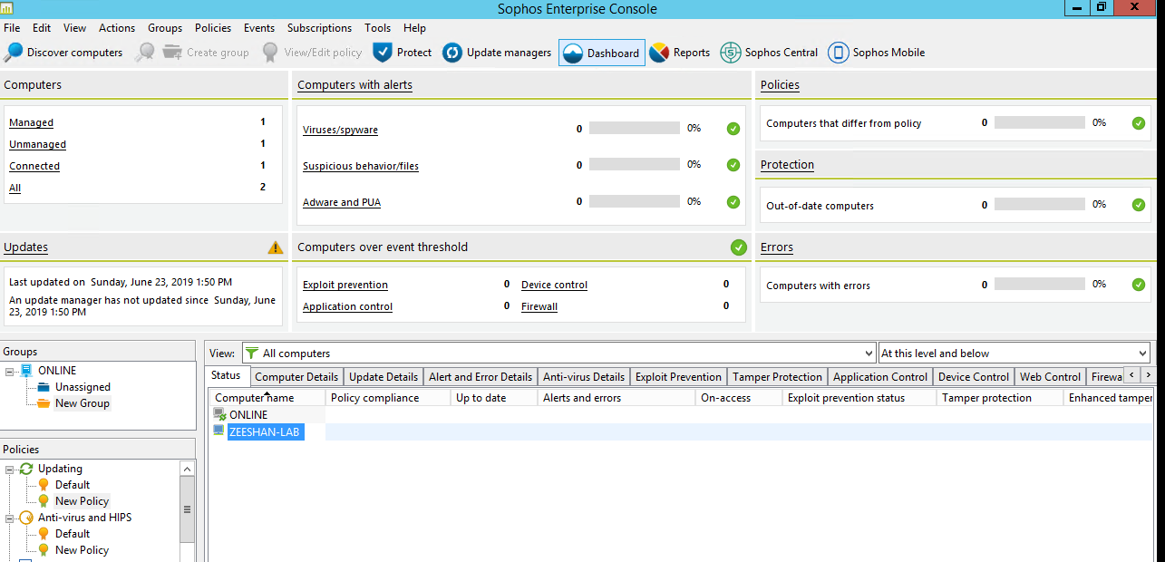This screenshot has height=562, width=1165.
Task: Select New Group in the Groups tree
Action: (x=83, y=403)
